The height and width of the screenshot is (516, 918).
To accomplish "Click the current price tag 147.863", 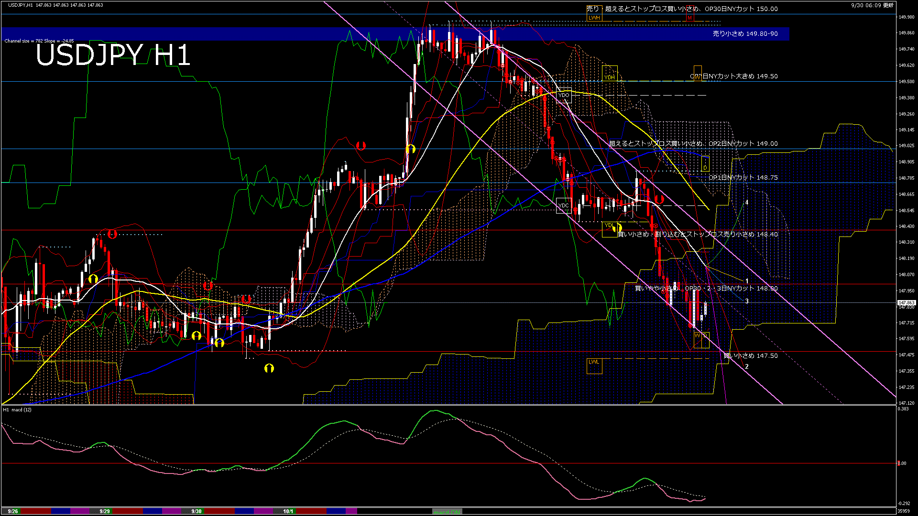I will pos(906,303).
